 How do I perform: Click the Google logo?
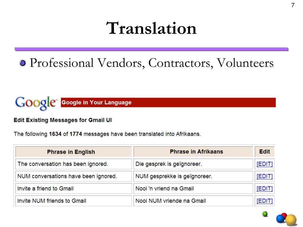coord(36,103)
